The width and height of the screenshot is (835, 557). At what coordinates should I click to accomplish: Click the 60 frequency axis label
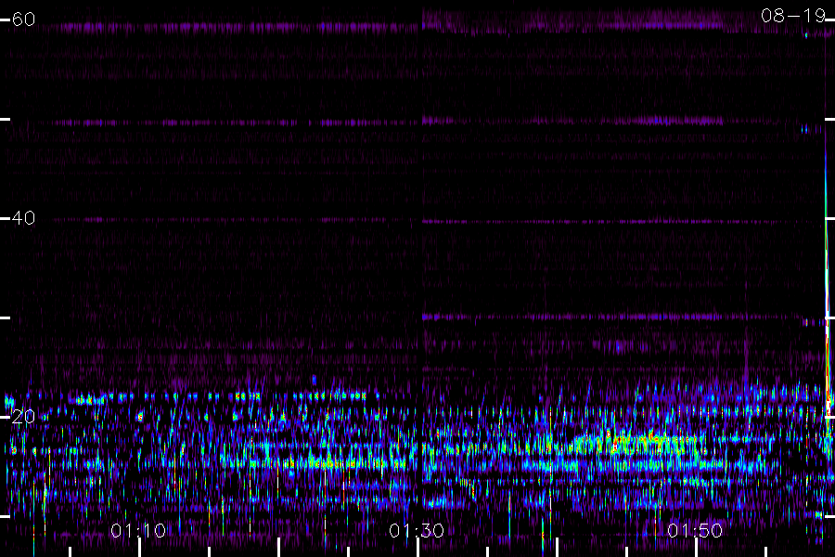coord(23,19)
